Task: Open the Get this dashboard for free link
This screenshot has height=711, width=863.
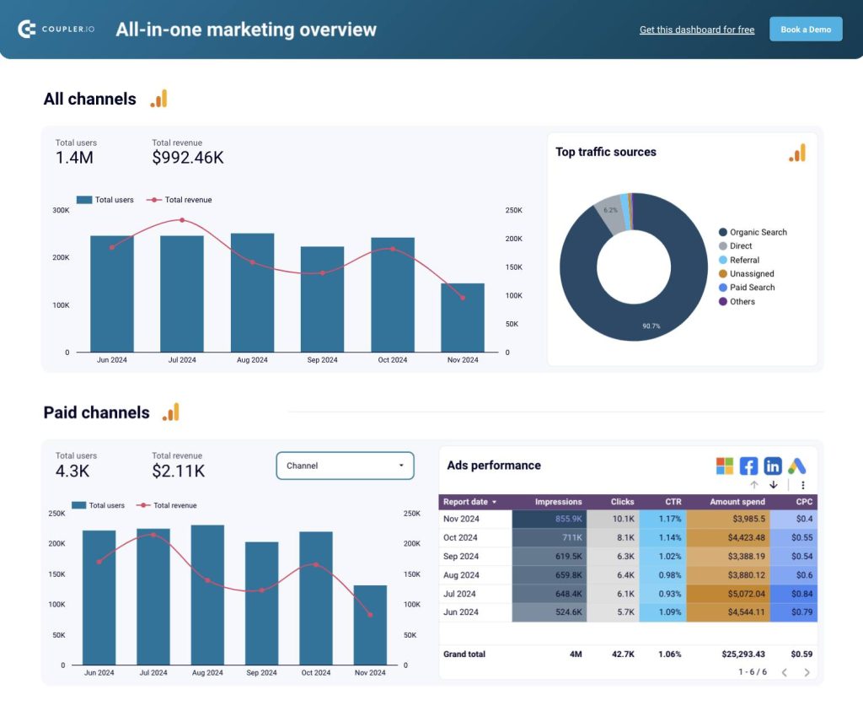Action: coord(696,30)
